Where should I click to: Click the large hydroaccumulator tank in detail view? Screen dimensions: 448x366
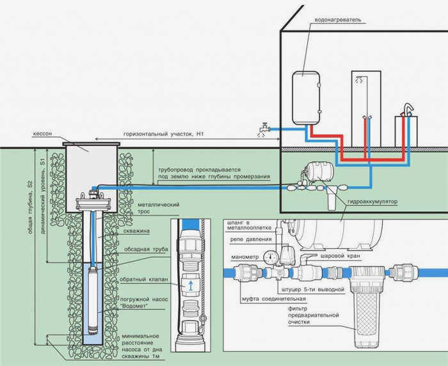(340, 234)
